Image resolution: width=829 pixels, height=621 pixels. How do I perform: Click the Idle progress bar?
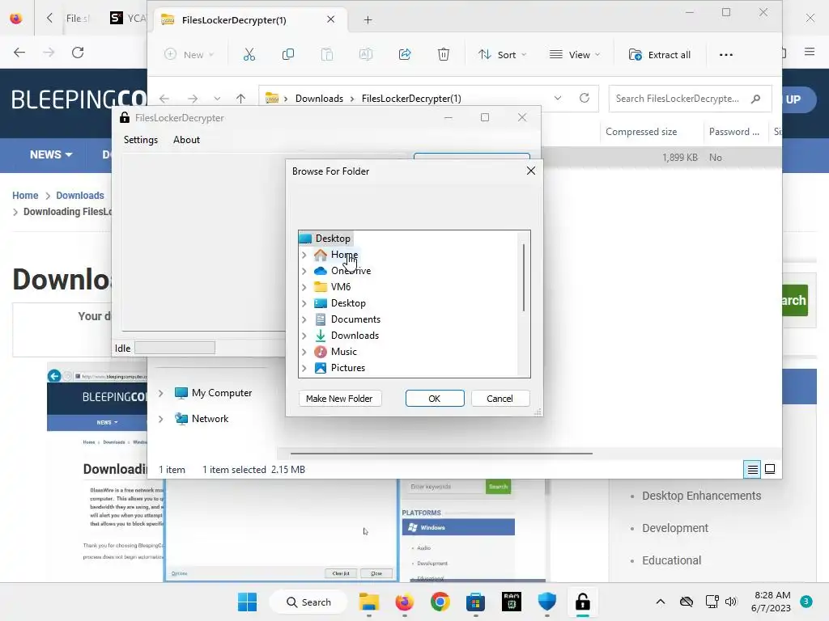(x=175, y=348)
